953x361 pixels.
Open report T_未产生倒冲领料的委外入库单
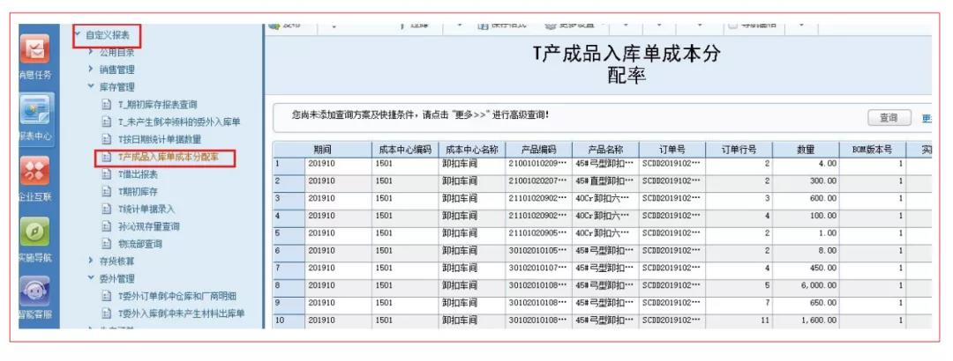179,122
